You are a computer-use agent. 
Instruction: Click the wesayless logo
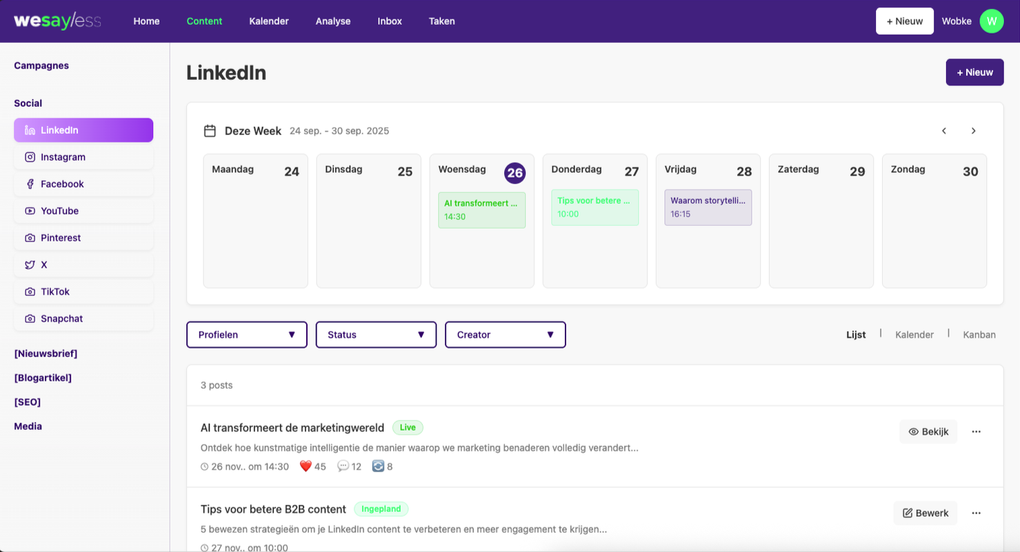point(57,21)
